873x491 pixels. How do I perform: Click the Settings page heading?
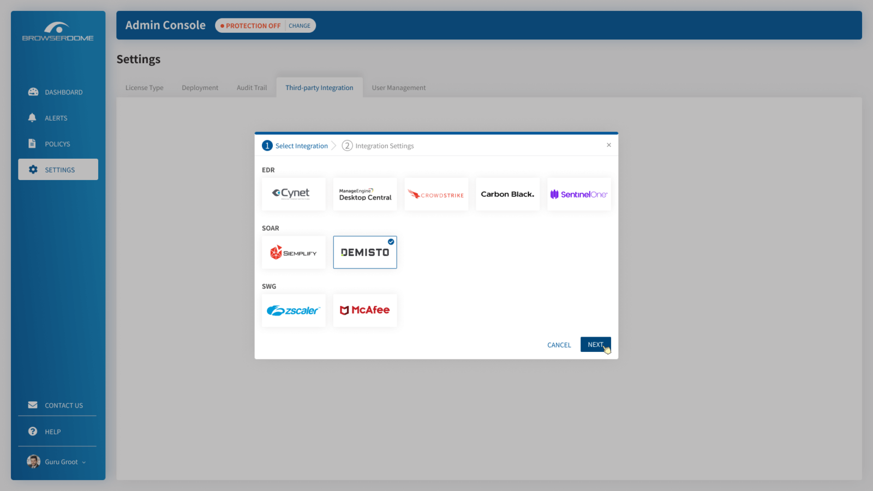(139, 59)
